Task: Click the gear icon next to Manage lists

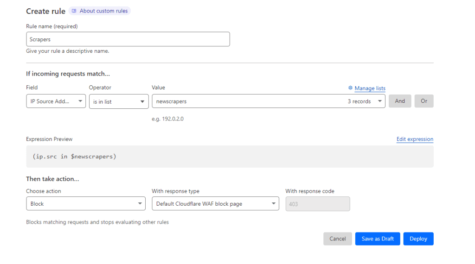Action: pyautogui.click(x=350, y=88)
